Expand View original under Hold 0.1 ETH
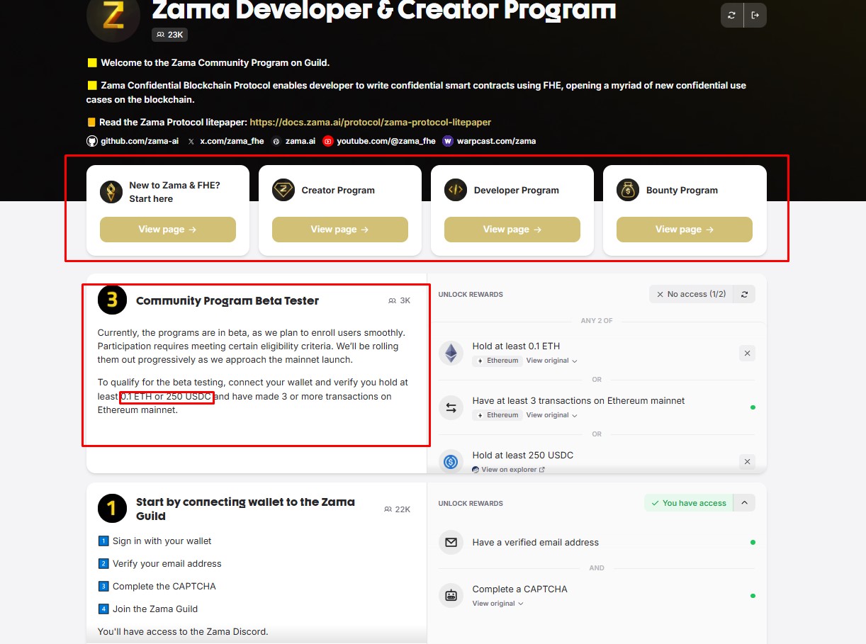This screenshot has width=866, height=644. tap(551, 361)
